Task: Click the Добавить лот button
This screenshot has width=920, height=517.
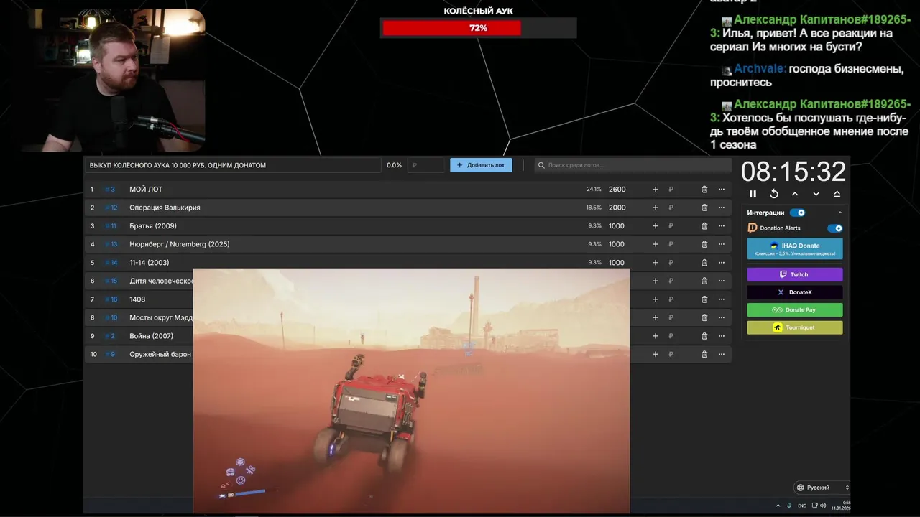Action: point(481,165)
